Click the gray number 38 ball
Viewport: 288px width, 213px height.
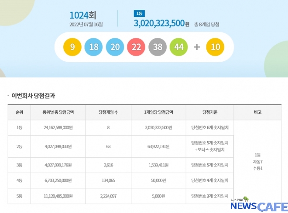(158, 47)
